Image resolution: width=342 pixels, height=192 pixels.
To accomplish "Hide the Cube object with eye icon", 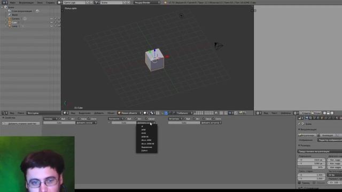I will click(x=51, y=22).
